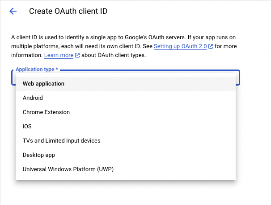Select Desktop app option
This screenshot has height=205, width=271.
pyautogui.click(x=126, y=155)
